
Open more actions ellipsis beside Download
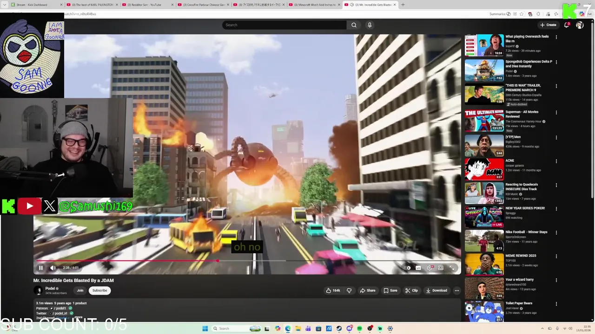tap(457, 290)
